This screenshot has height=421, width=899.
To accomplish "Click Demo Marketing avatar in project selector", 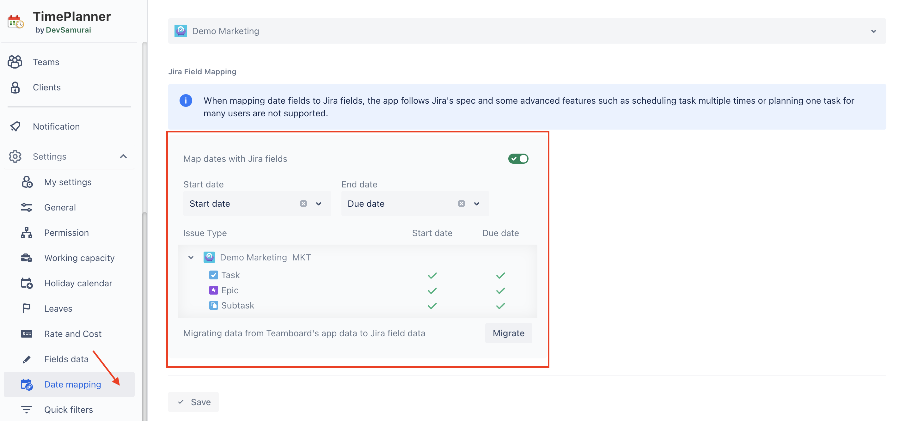I will (x=181, y=31).
